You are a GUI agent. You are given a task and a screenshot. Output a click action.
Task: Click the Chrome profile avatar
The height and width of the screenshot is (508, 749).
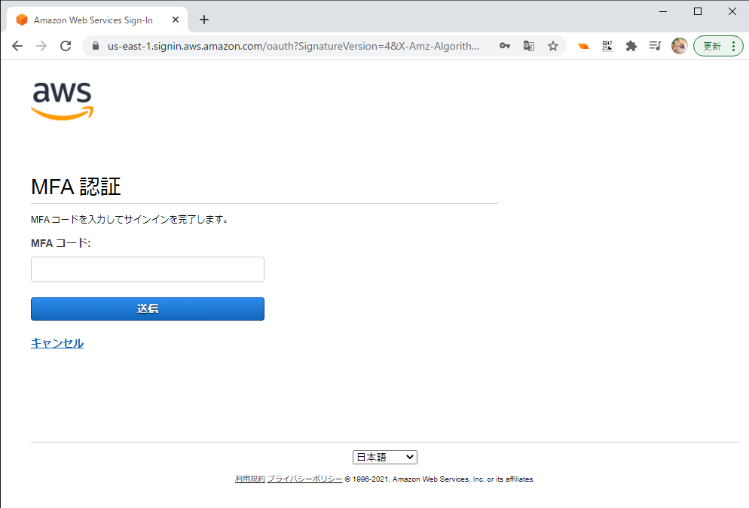[x=679, y=46]
